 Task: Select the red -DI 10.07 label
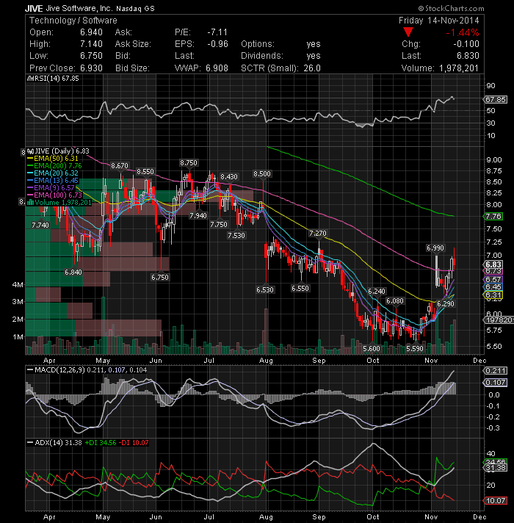tap(134, 443)
